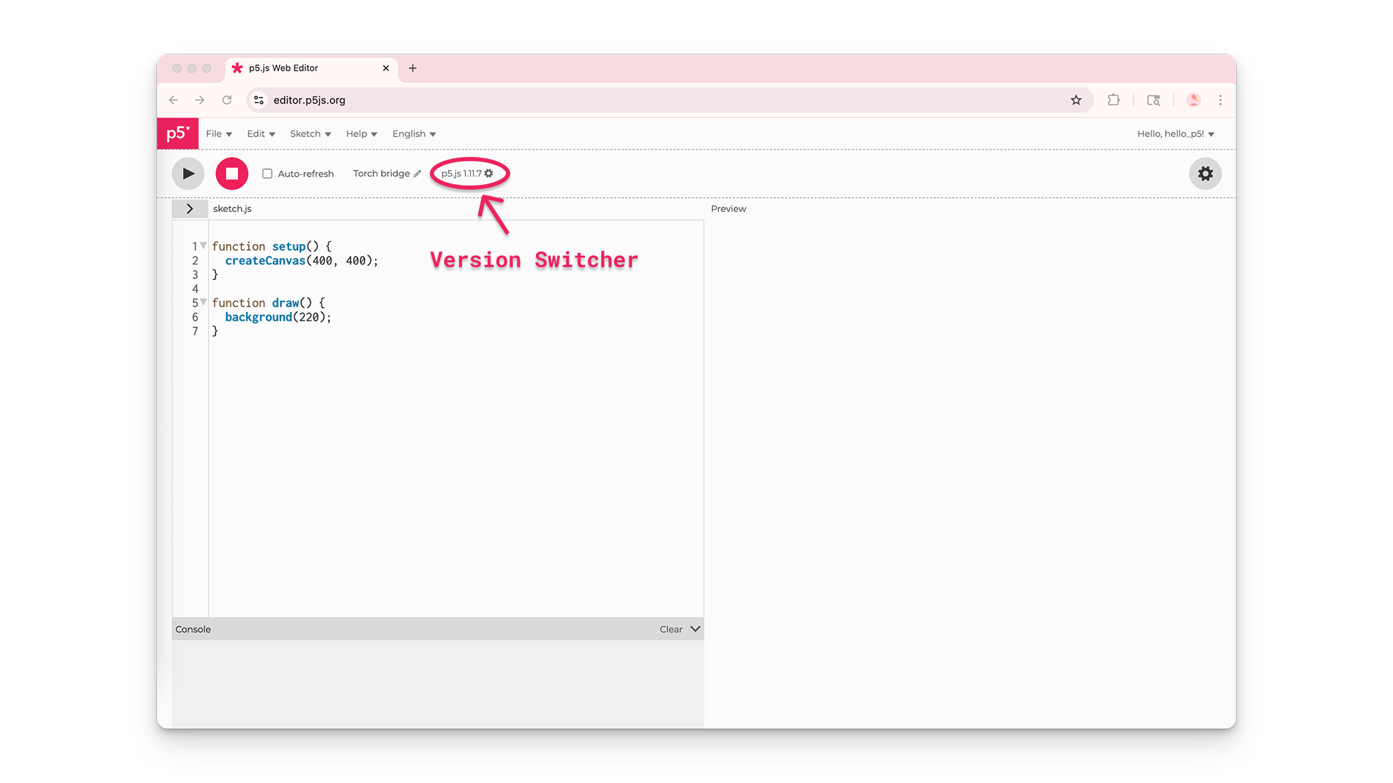The width and height of the screenshot is (1393, 783).
Task: Open the Edit menu
Action: tap(261, 134)
